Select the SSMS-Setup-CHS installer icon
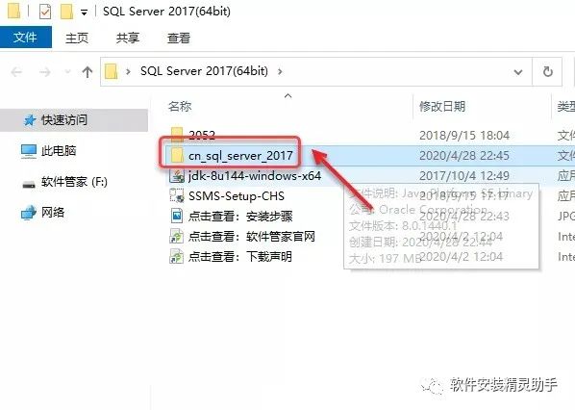The width and height of the screenshot is (575, 410). pos(177,195)
